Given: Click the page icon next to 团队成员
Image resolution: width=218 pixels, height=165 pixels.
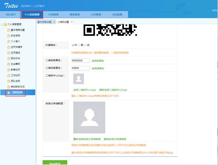Looking at the screenshot, I should click(x=8, y=81).
